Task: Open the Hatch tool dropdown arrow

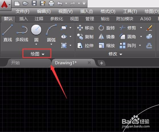Action: (70, 45)
